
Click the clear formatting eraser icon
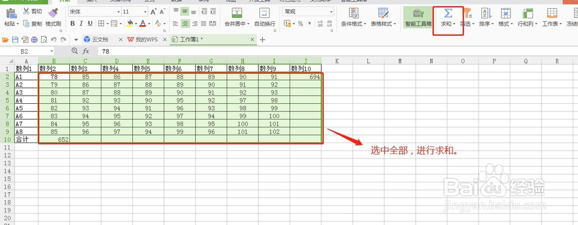click(x=158, y=24)
